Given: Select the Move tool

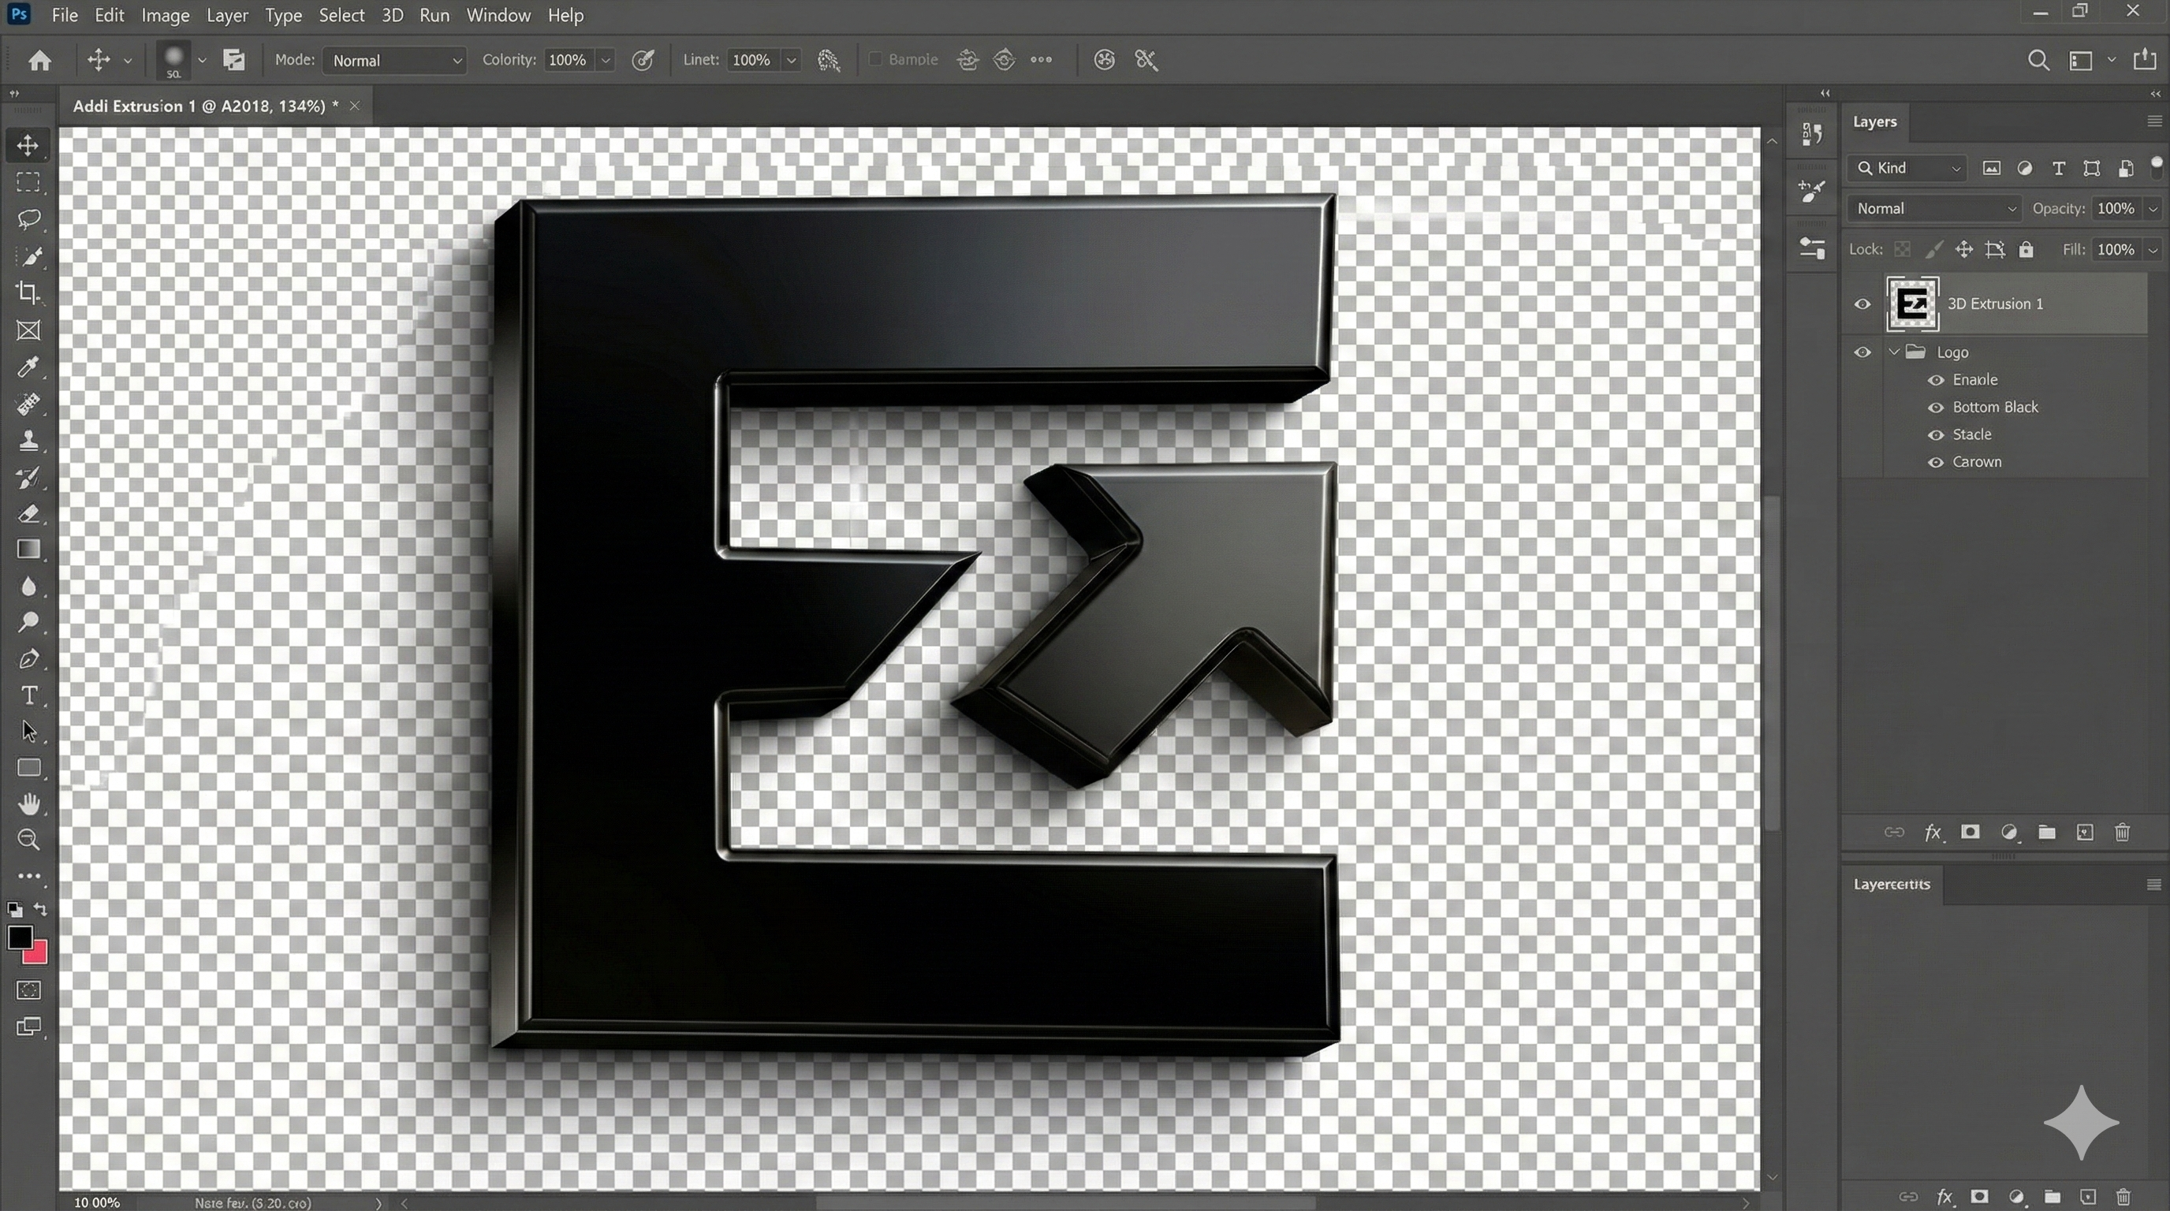Looking at the screenshot, I should click(x=28, y=145).
